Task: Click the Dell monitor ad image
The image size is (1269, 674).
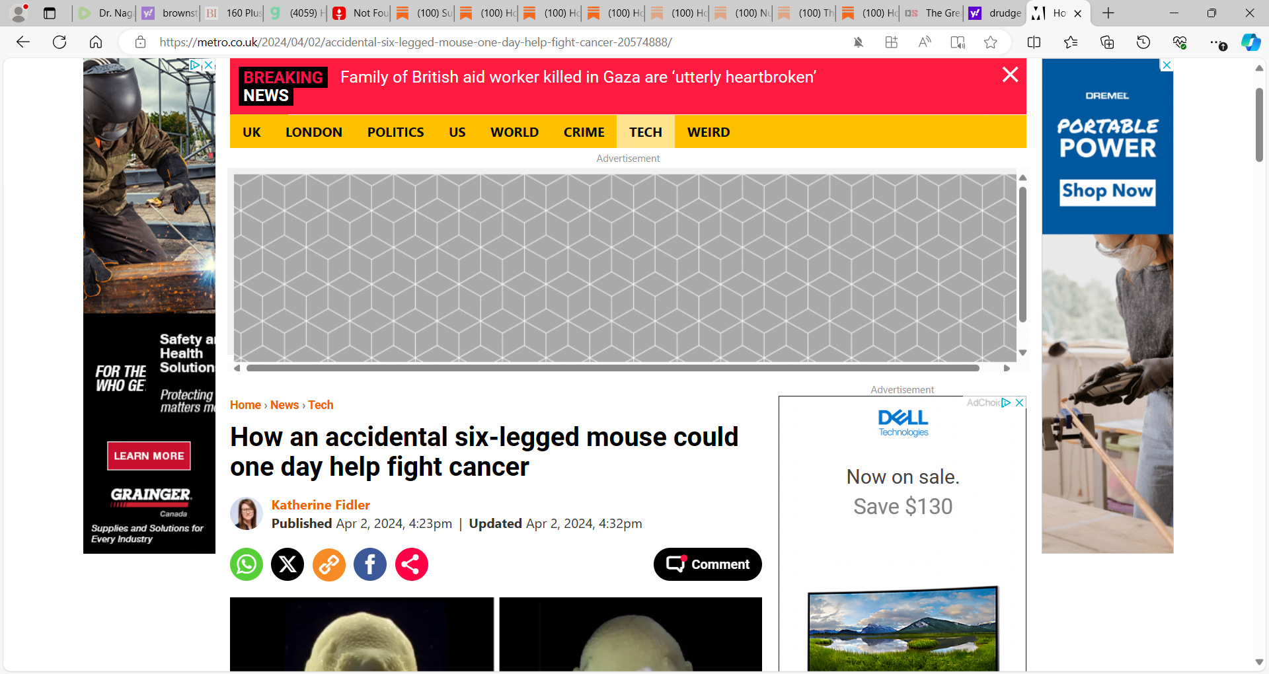Action: coord(903,628)
